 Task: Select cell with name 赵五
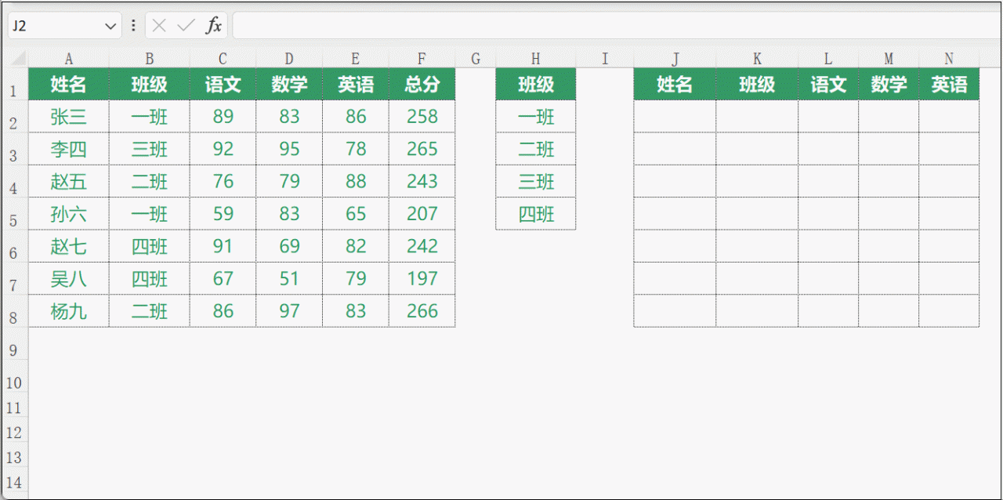point(69,182)
